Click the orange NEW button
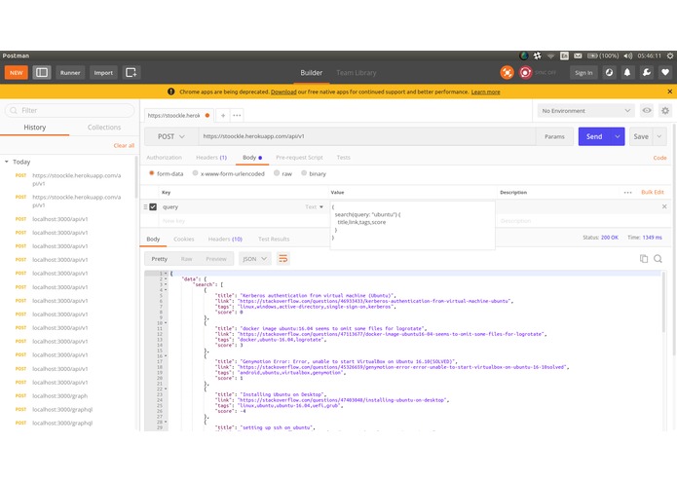The width and height of the screenshot is (677, 481). point(17,72)
